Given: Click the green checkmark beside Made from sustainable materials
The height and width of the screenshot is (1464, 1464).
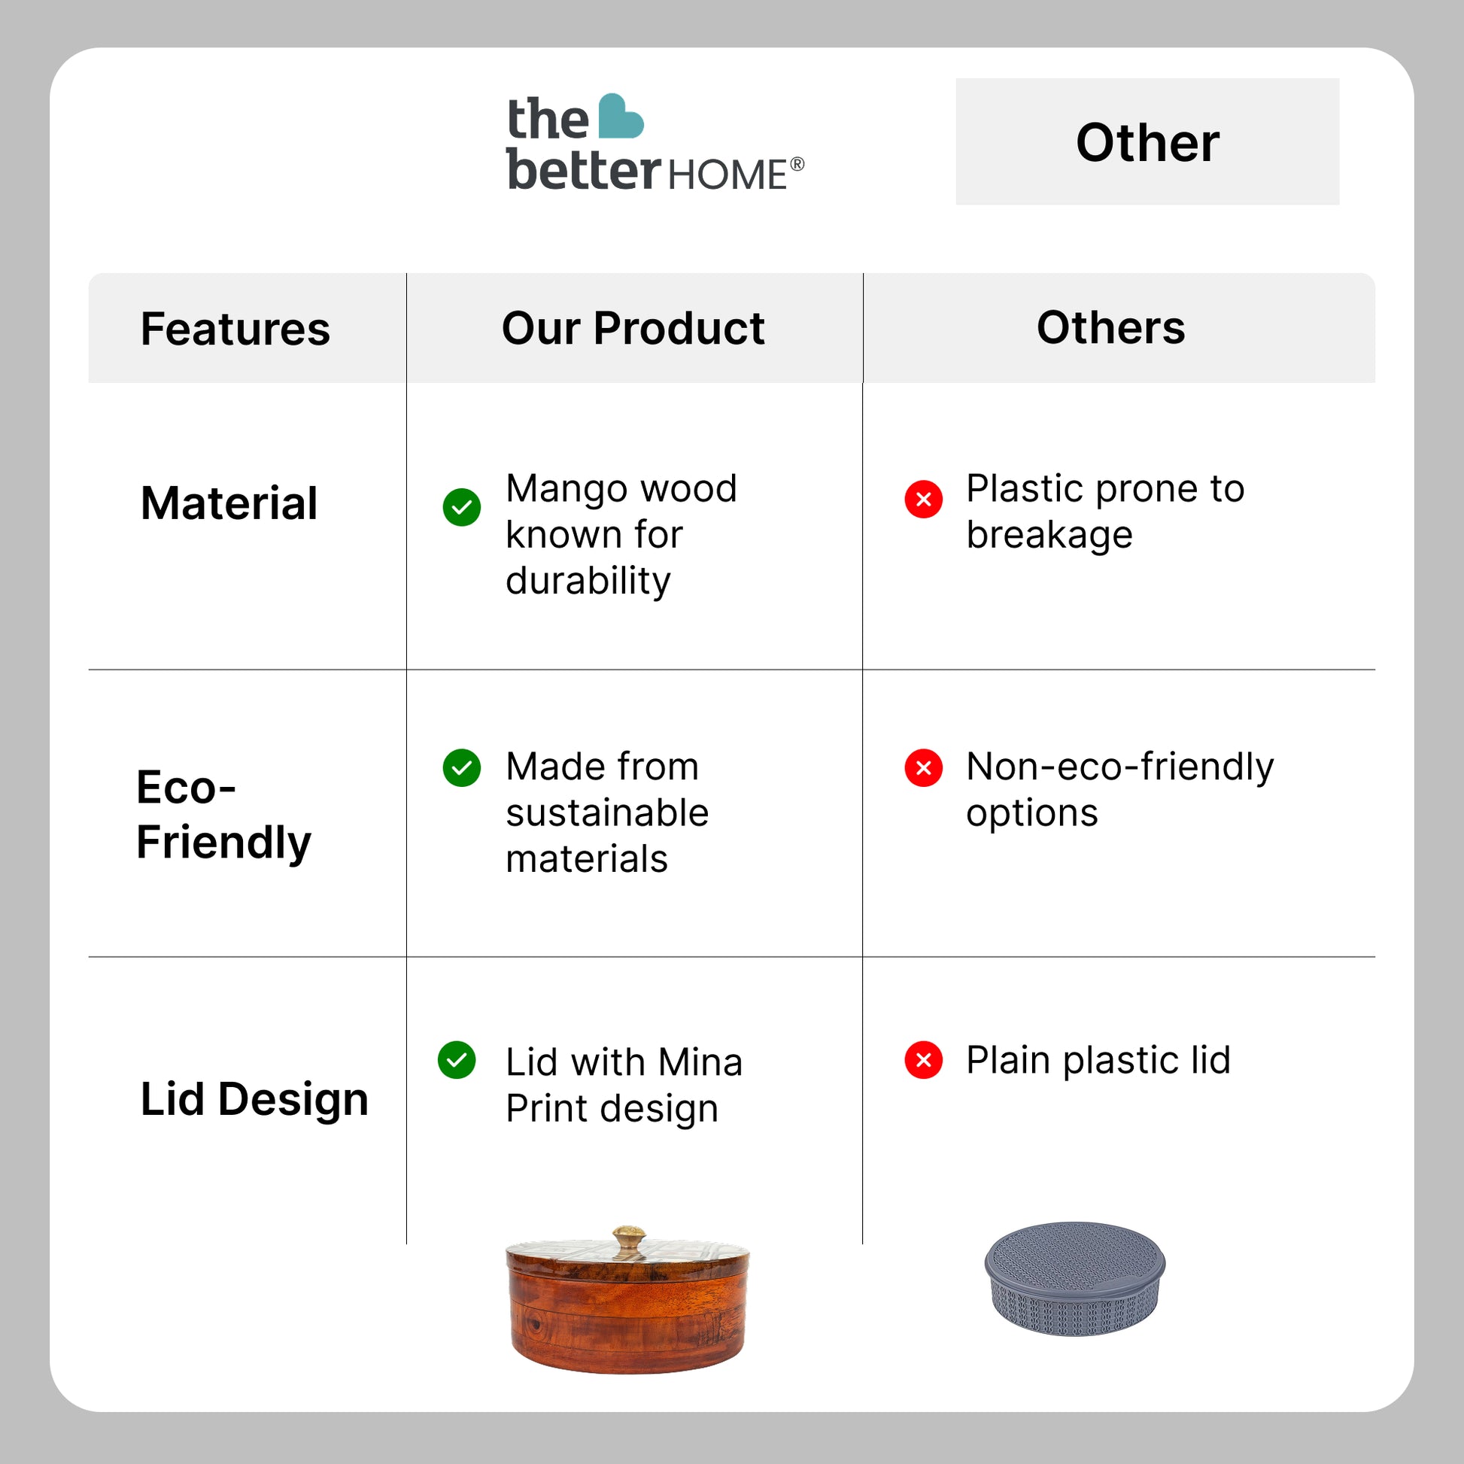Looking at the screenshot, I should (461, 767).
